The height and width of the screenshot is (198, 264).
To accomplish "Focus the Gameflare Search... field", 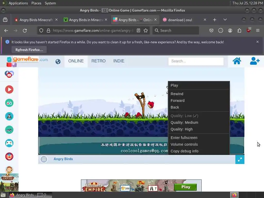I will [196, 61].
